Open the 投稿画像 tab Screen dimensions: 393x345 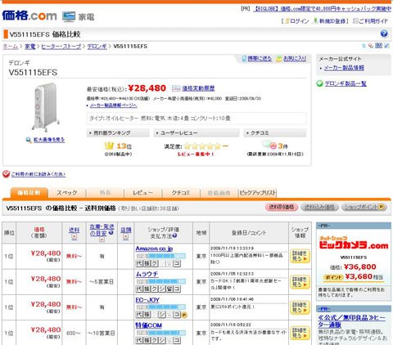[219, 193]
